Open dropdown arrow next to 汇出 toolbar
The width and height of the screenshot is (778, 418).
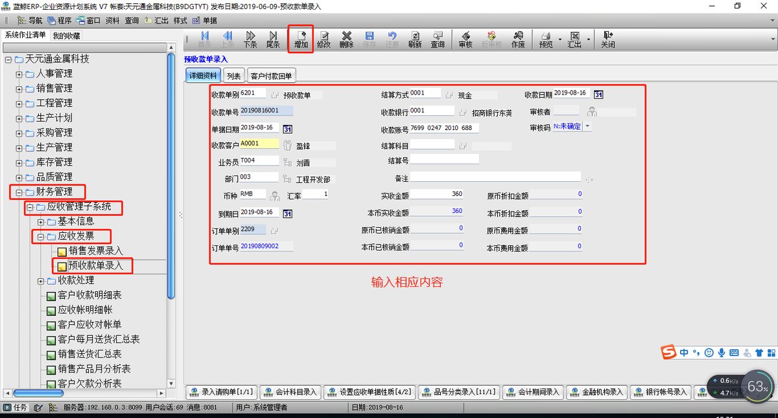coord(588,39)
